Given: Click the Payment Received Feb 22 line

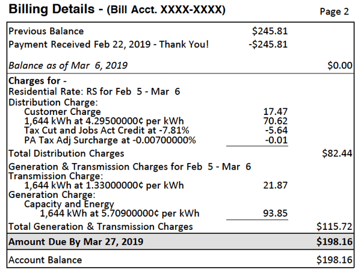Looking at the screenshot, I should click(110, 45).
